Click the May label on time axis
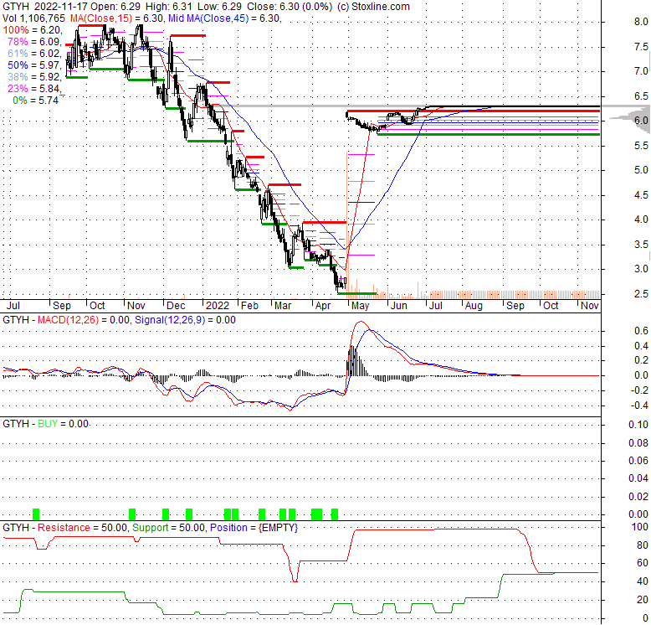Image resolution: width=651 pixels, height=625 pixels. pos(360,306)
